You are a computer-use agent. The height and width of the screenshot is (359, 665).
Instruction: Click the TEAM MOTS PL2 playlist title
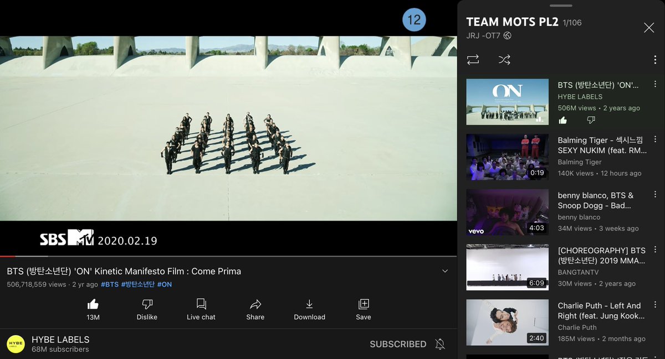512,22
